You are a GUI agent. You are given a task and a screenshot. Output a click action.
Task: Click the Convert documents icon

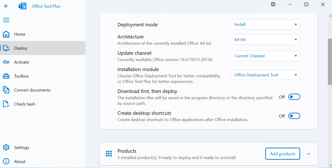(x=6, y=90)
